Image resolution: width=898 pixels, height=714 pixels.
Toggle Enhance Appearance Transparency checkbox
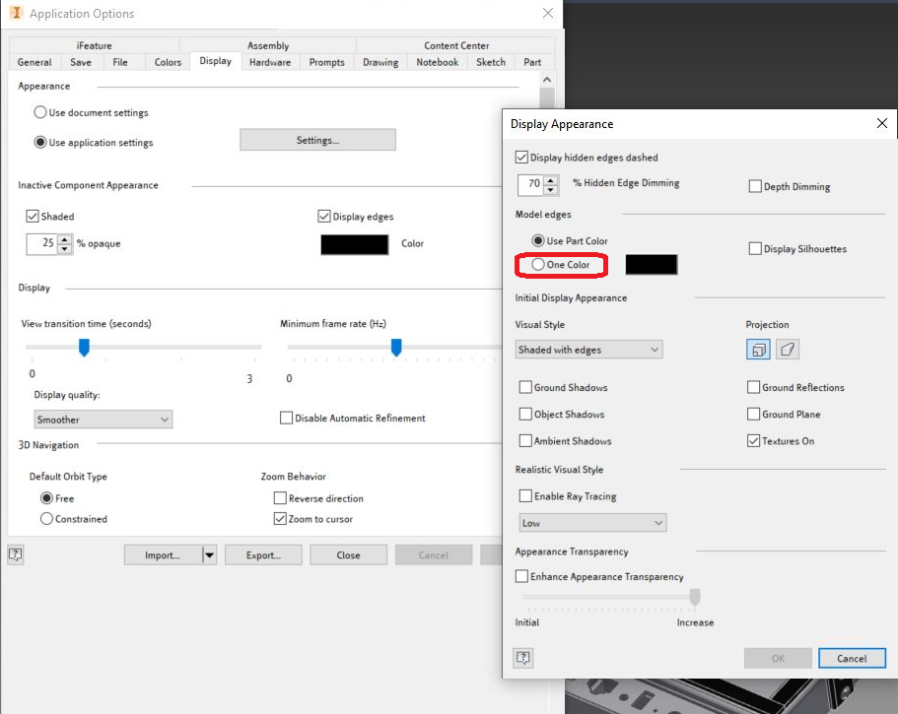point(521,576)
